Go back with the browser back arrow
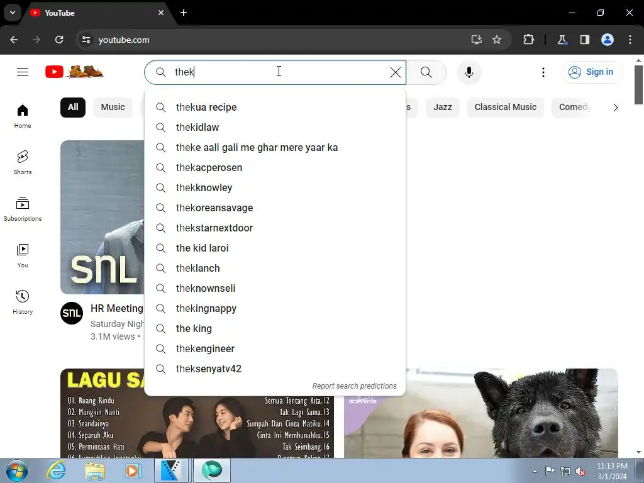This screenshot has width=644, height=483. click(14, 40)
